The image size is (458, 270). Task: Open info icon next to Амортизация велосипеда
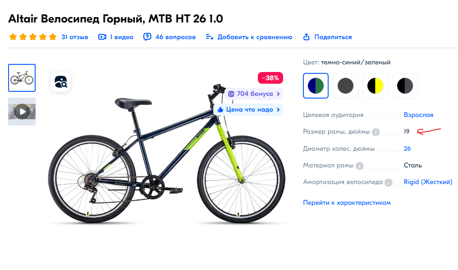[388, 183]
